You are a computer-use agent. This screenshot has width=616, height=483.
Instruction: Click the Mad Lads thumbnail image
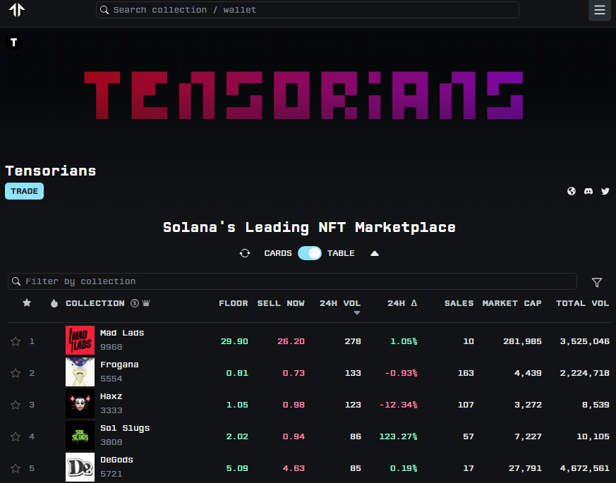point(80,340)
